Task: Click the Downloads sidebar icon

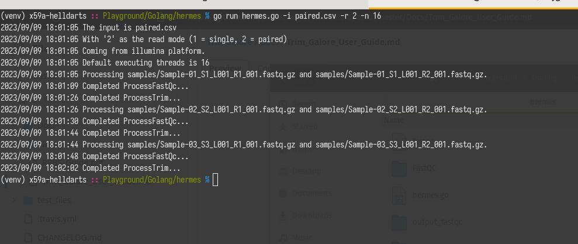Action: [x=283, y=215]
